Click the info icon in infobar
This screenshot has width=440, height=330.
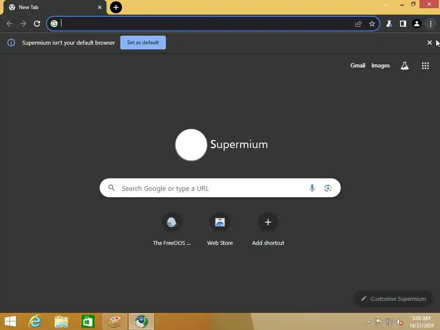[x=11, y=43]
